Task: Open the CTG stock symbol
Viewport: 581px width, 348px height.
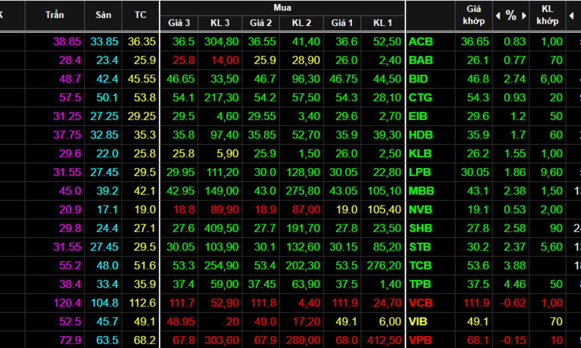Action: pyautogui.click(x=420, y=98)
